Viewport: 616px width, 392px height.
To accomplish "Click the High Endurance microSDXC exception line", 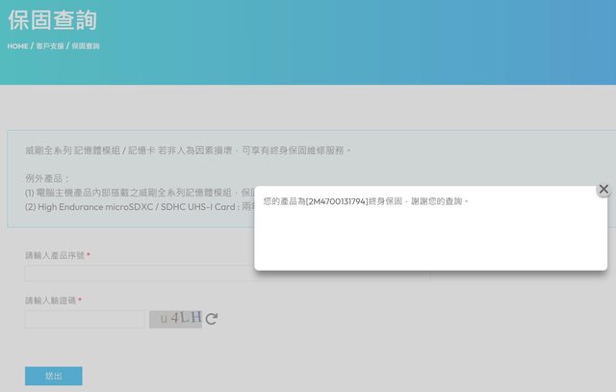I will pos(135,206).
